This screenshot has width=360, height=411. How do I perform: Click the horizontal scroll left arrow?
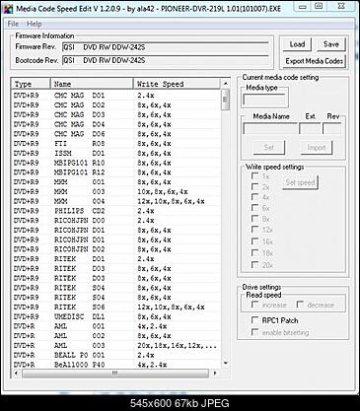[x=16, y=374]
